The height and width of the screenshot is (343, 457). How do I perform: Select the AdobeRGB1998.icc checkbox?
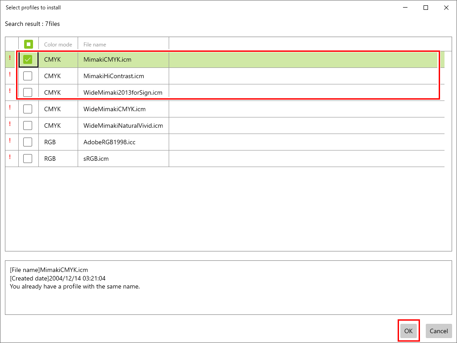coord(28,142)
